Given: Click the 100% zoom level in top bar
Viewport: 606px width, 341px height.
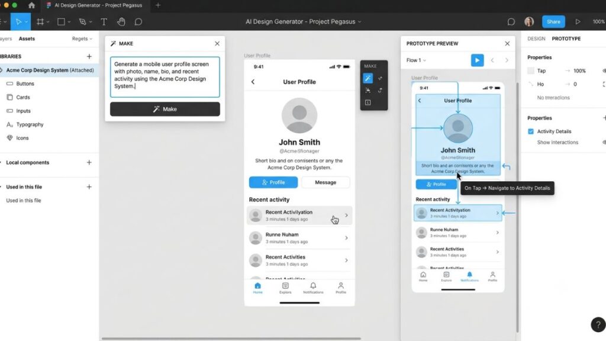Looking at the screenshot, I should tap(599, 22).
